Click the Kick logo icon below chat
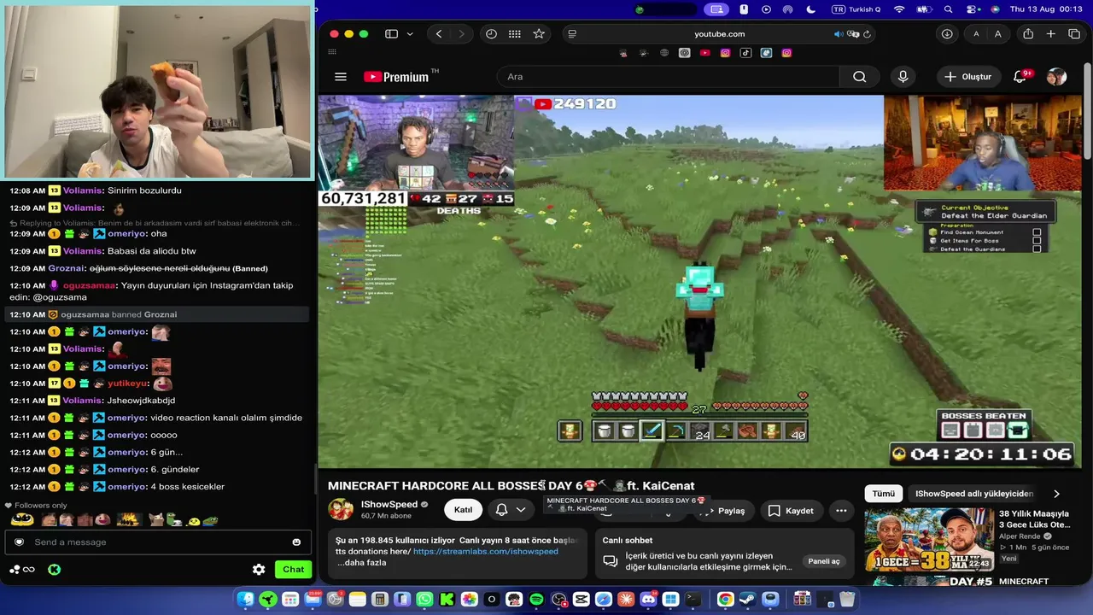The height and width of the screenshot is (615, 1093). 54,570
